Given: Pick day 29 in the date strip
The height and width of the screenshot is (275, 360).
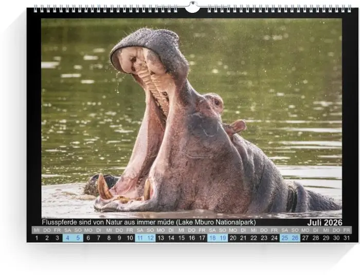Looking at the screenshot, I should (x=326, y=238).
